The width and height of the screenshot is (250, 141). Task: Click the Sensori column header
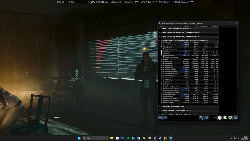(x=161, y=26)
